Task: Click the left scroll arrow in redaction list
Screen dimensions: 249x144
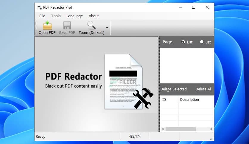Action: pos(163,129)
